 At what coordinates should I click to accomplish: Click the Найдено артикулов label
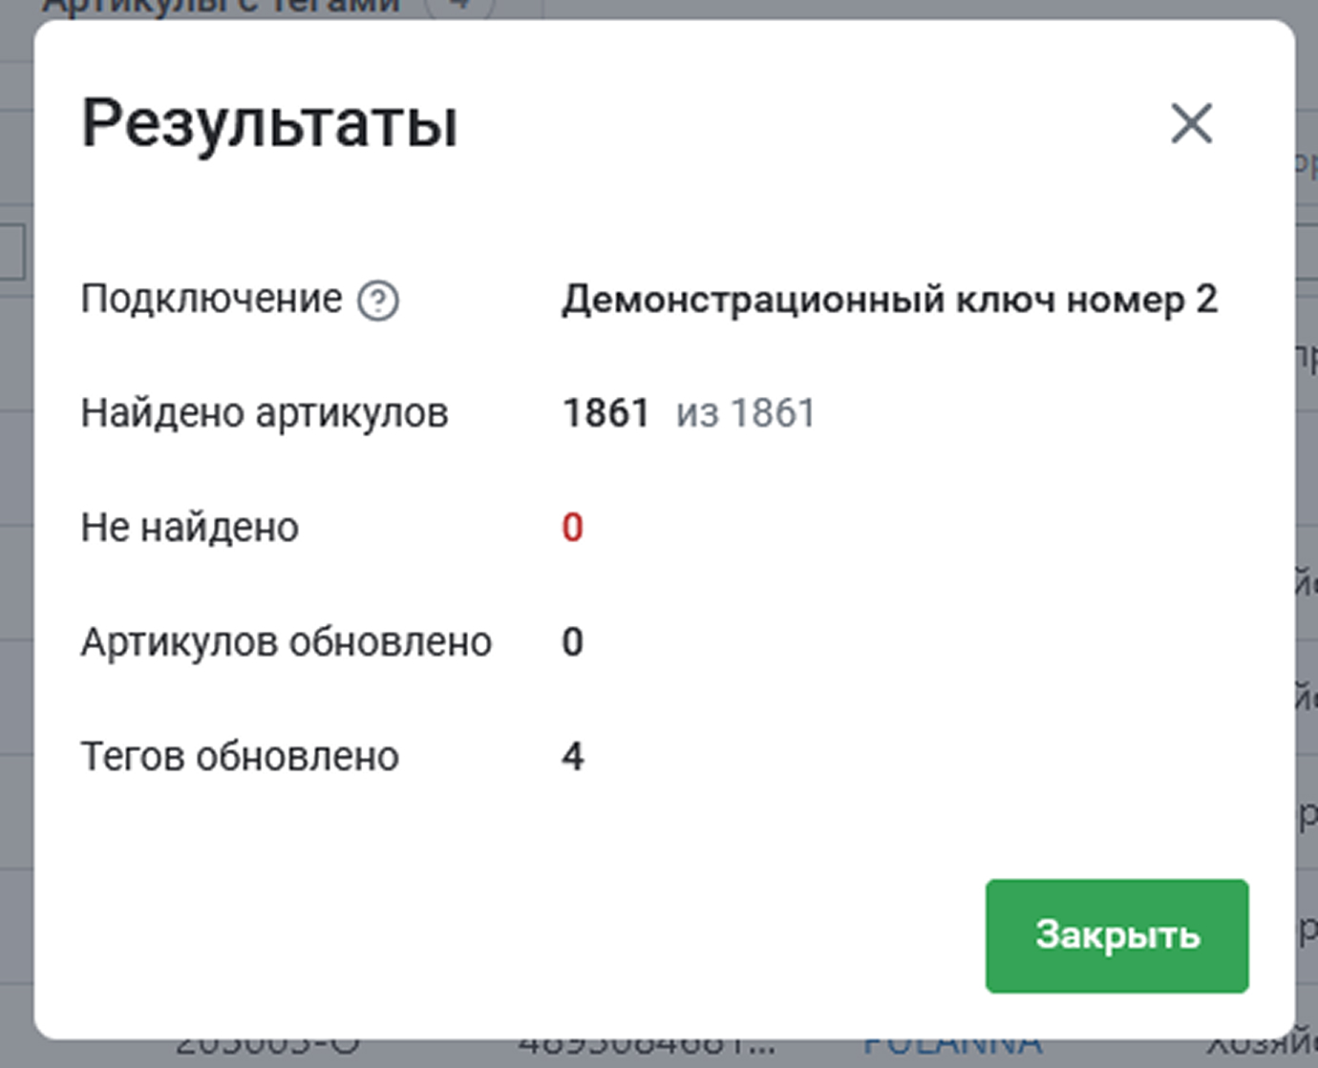[265, 414]
